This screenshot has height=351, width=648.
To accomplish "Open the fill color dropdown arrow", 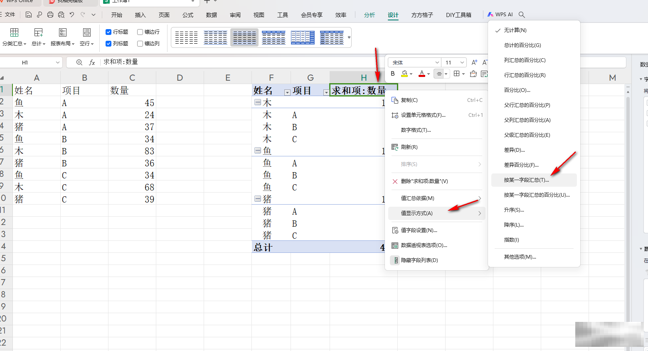I will 411,74.
